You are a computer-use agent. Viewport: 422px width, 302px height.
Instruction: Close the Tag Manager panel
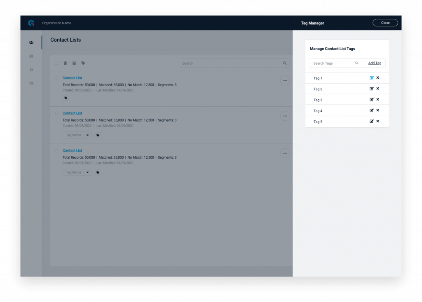pyautogui.click(x=385, y=23)
